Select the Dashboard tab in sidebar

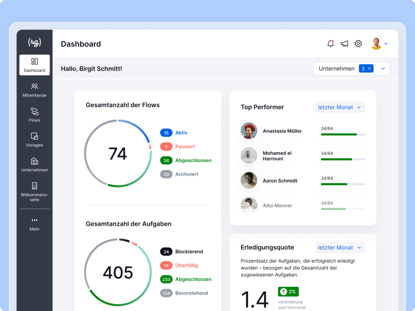(x=34, y=65)
